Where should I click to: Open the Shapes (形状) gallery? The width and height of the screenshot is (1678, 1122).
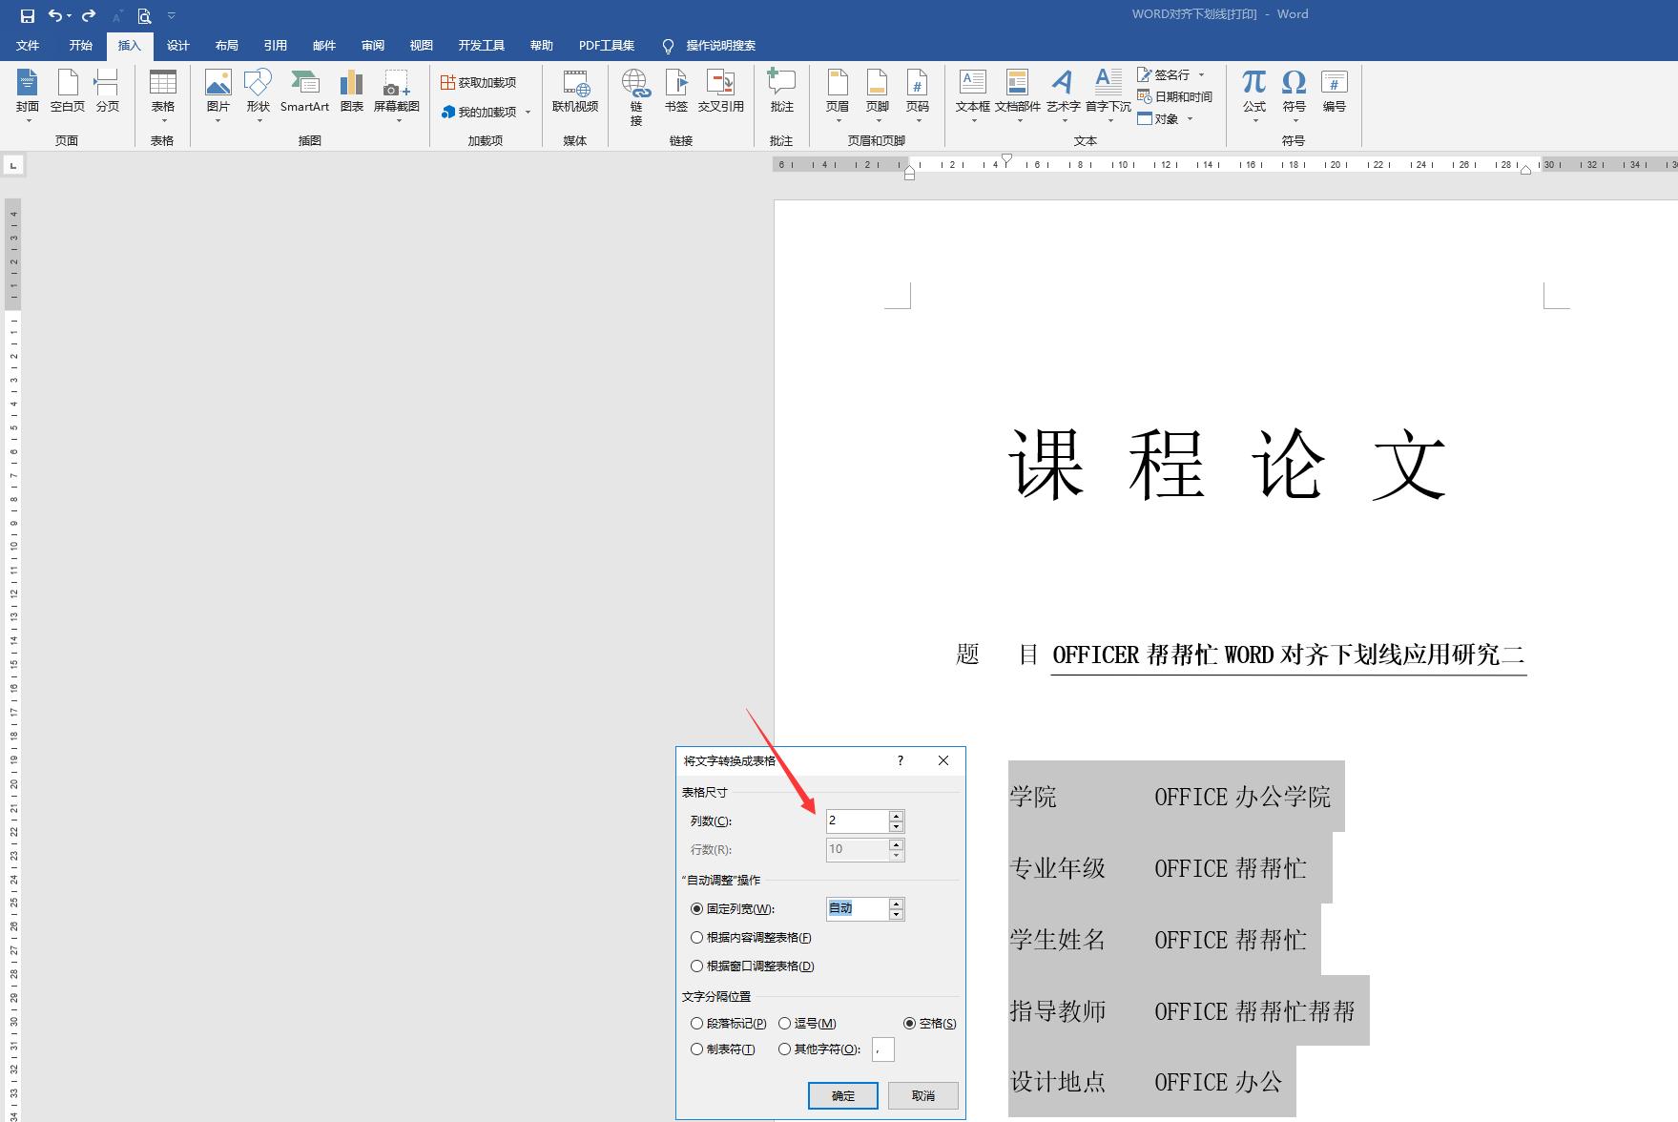pyautogui.click(x=259, y=95)
